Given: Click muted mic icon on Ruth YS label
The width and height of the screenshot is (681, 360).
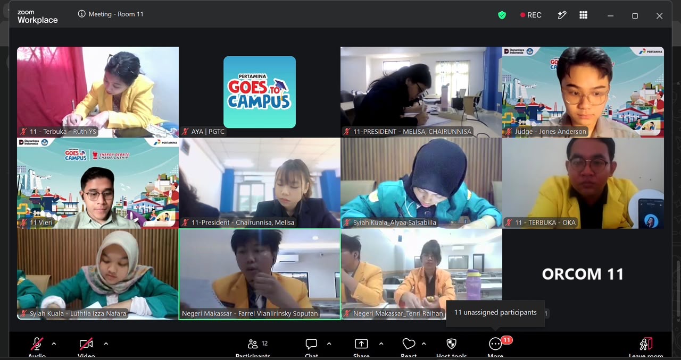Looking at the screenshot, I should point(23,131).
